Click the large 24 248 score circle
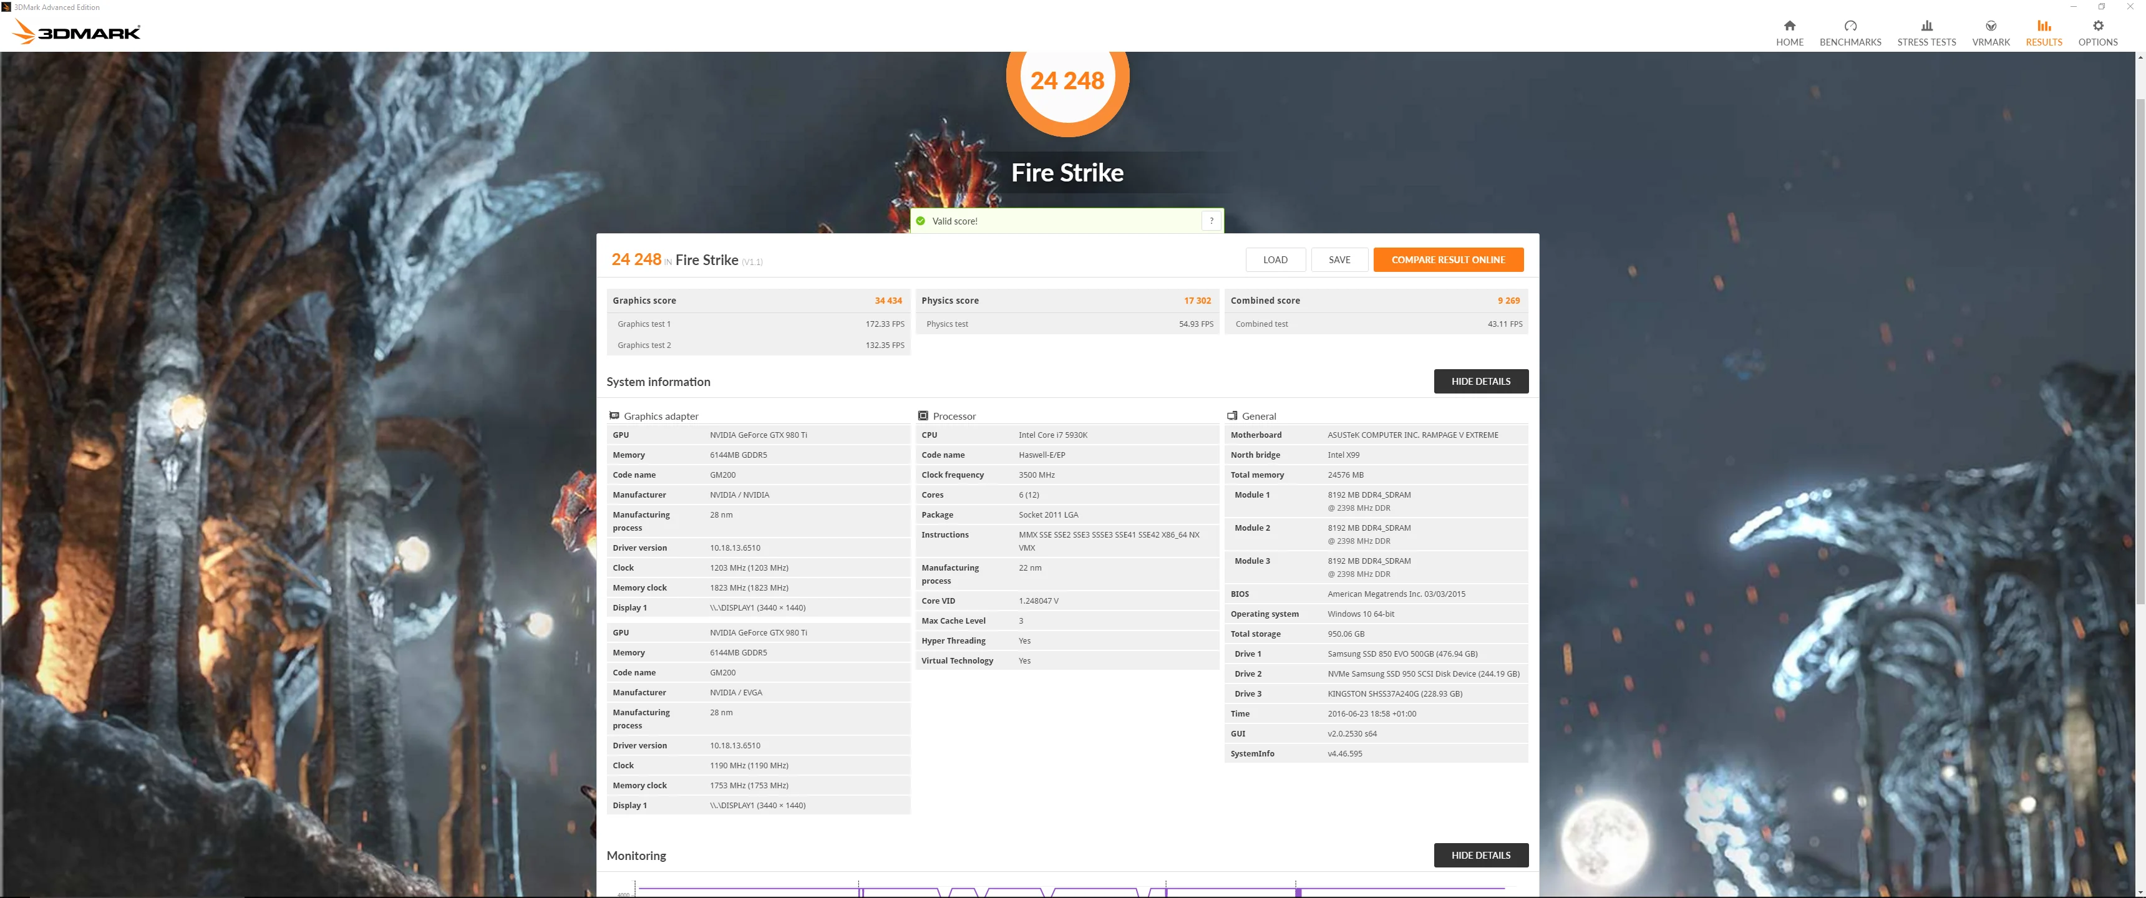 tap(1067, 80)
